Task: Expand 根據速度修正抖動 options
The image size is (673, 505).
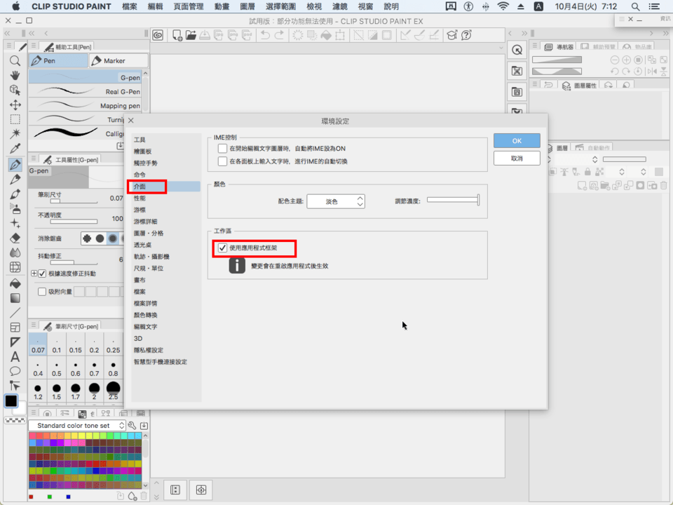Action: tap(34, 274)
